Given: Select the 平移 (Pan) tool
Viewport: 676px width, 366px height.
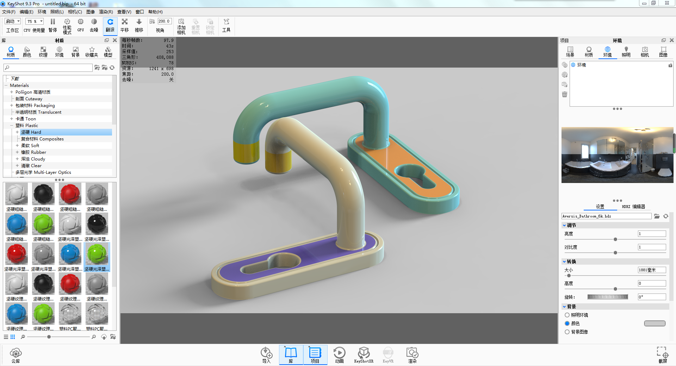Looking at the screenshot, I should pyautogui.click(x=124, y=26).
